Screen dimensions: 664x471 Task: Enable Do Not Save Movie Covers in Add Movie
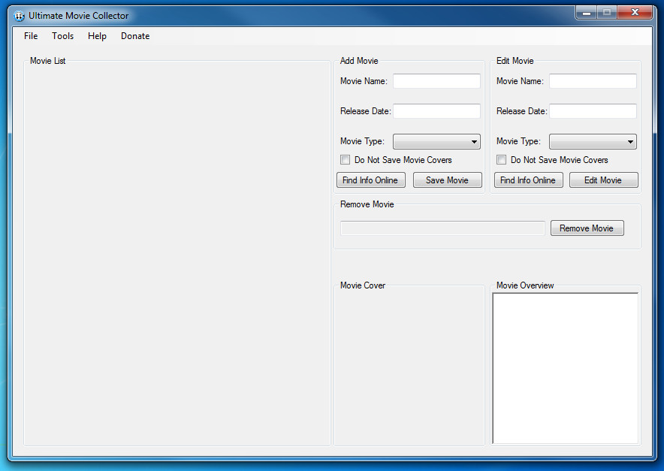tap(345, 160)
